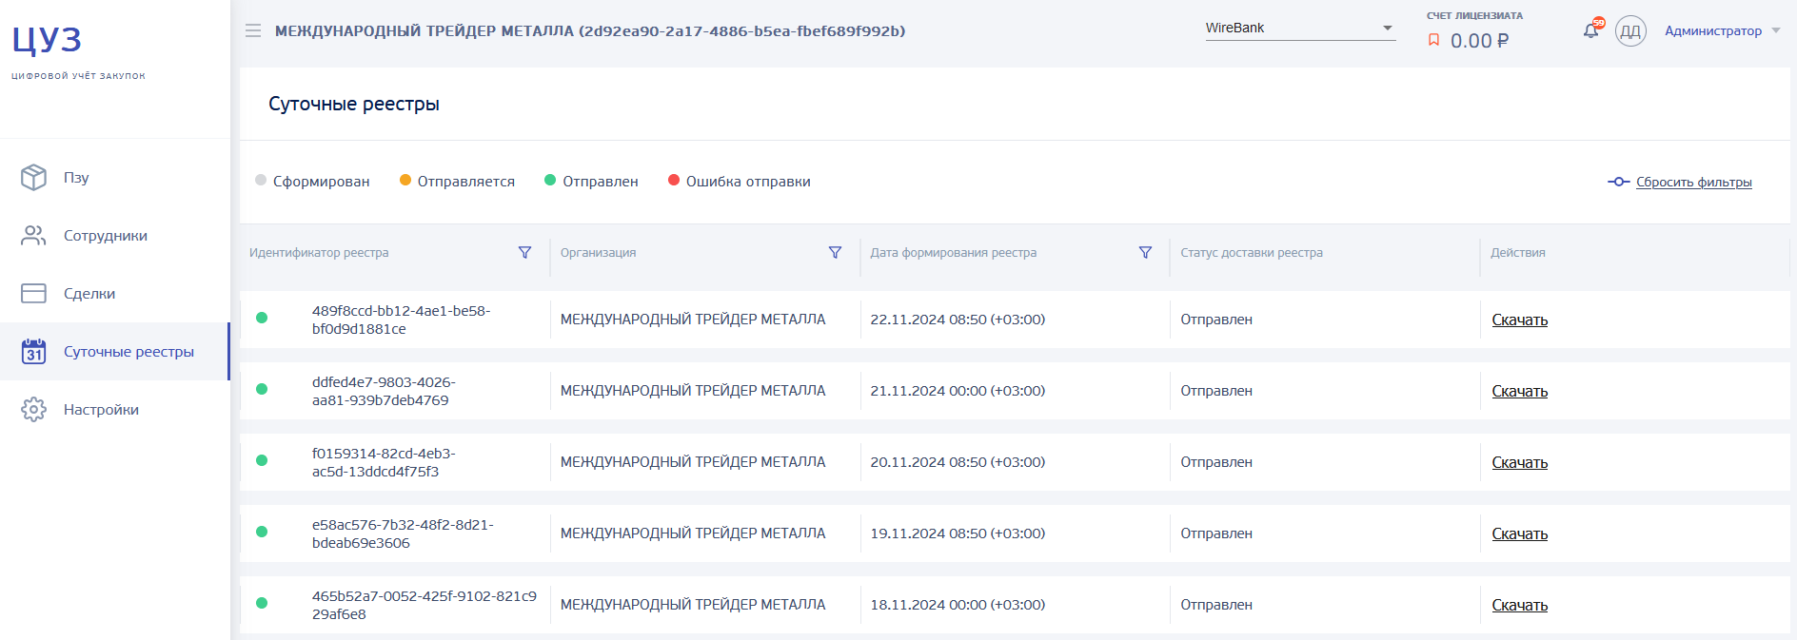Click registry ID f0159314-82cd-4eb3-ac5d-13ddcd4f75f3
Screen dimensions: 1797x640
[x=384, y=462]
